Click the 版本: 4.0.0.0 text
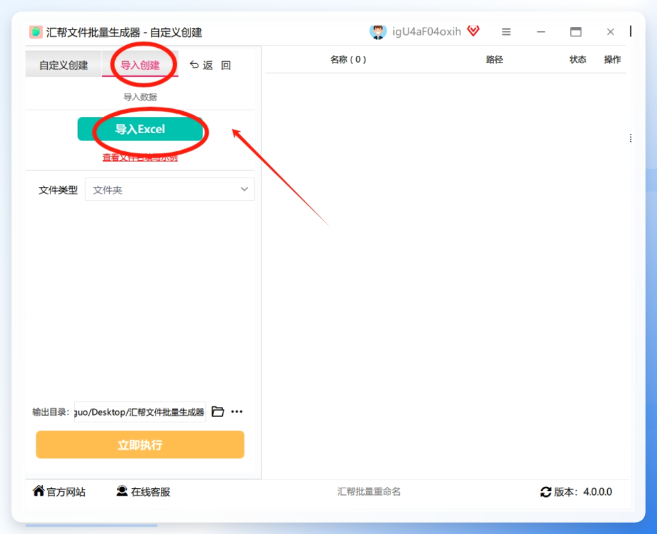The width and height of the screenshot is (657, 534). click(583, 492)
